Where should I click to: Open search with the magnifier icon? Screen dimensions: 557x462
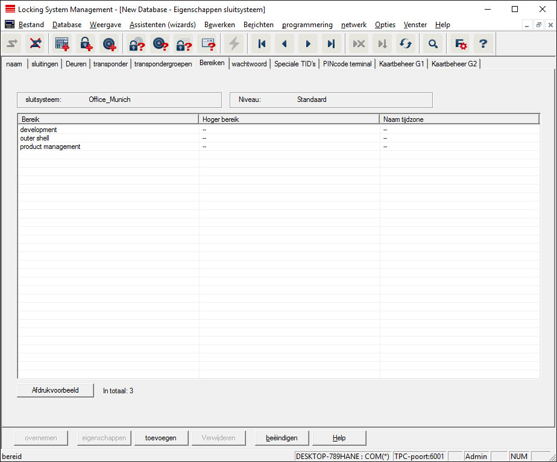[433, 44]
